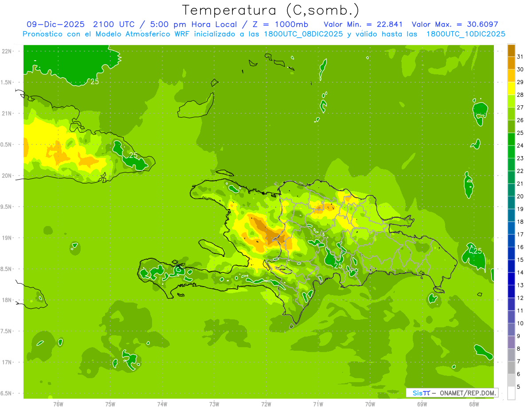Click the "31" label on the color scale

(520, 57)
